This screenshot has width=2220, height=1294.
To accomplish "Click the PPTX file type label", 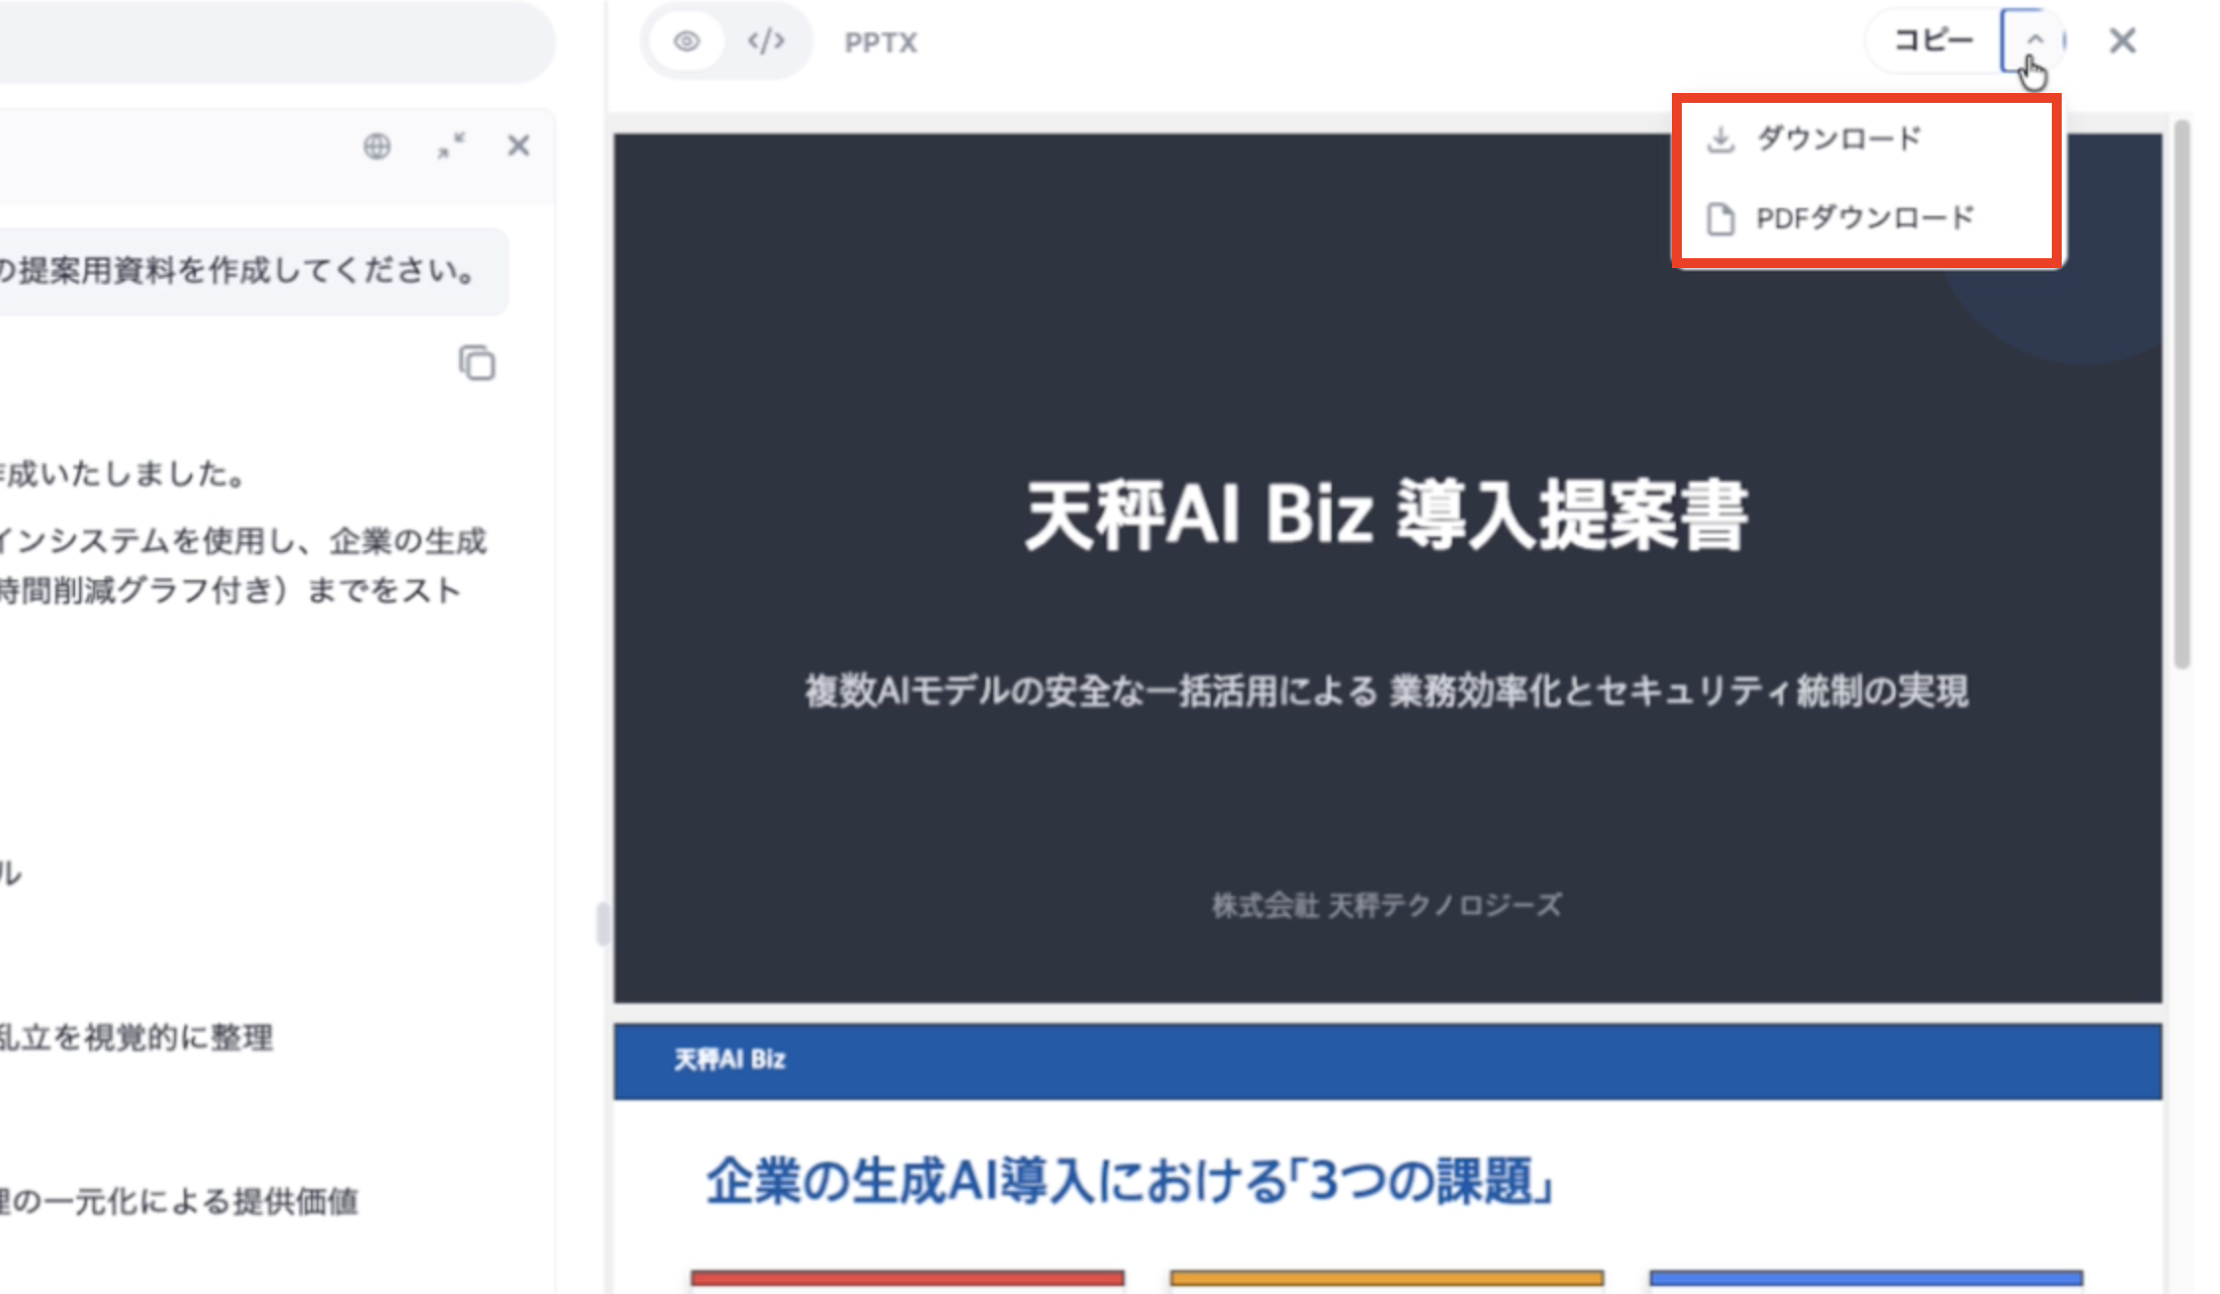I will point(880,43).
